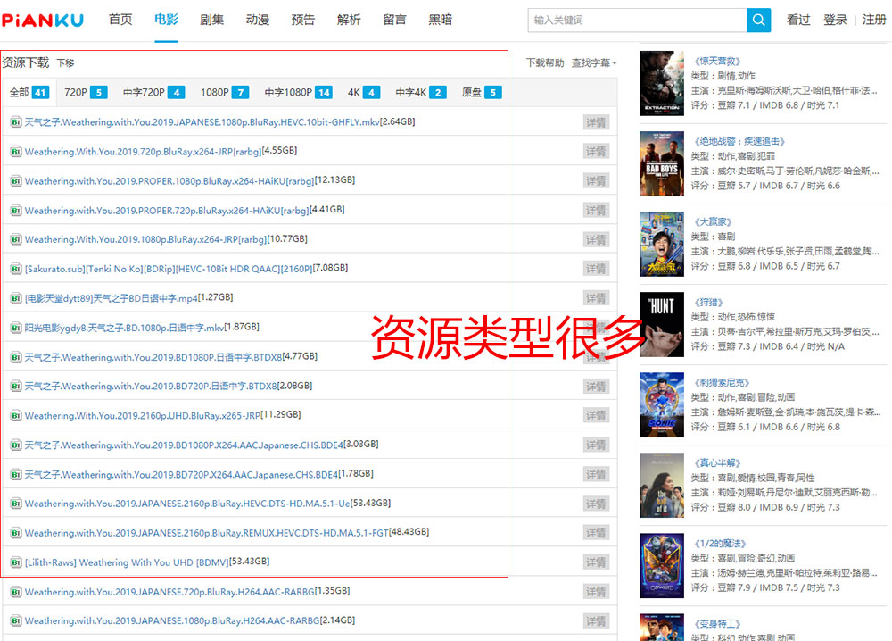Open the Extraction movie poster thumbnail
892x641 pixels.
click(x=662, y=83)
